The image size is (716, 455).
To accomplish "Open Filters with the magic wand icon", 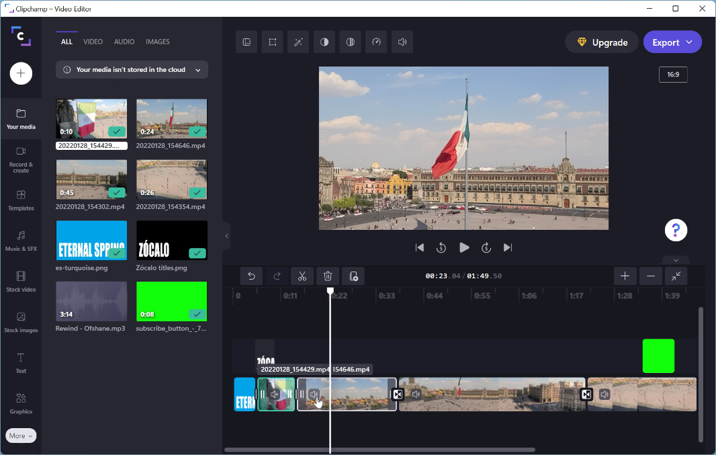I will [x=298, y=42].
